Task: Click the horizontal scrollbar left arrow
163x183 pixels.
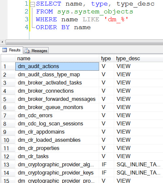Action: tap(2, 42)
